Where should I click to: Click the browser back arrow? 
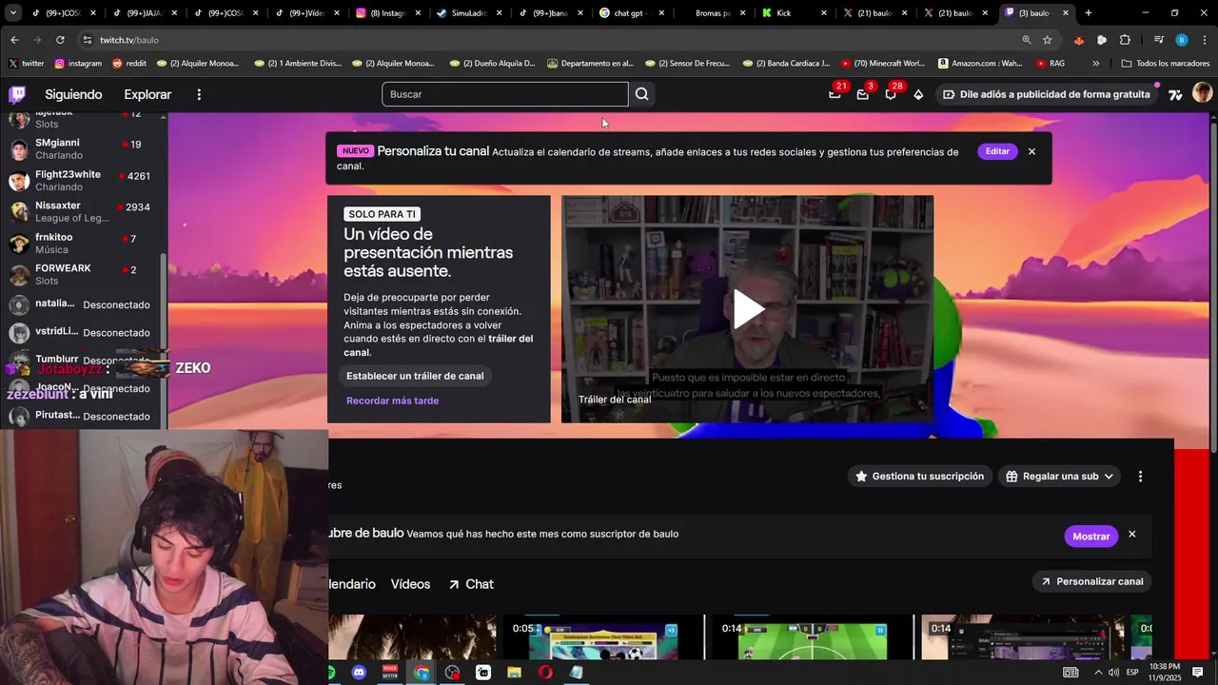(x=14, y=40)
